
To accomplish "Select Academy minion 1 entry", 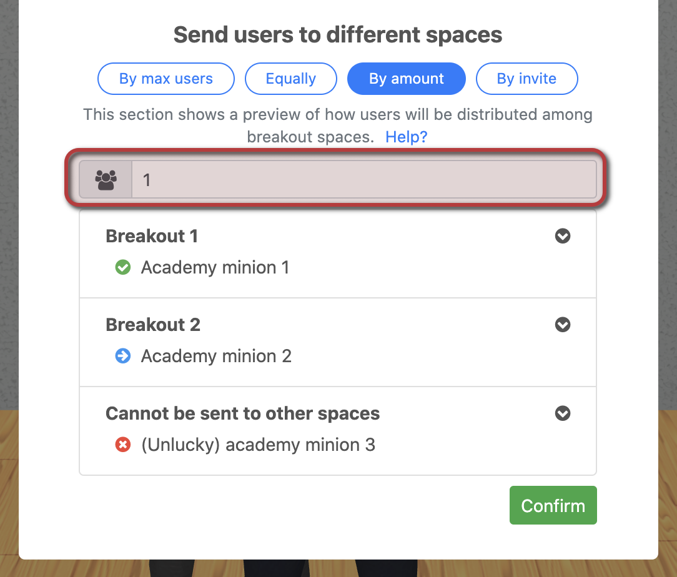I will coord(215,267).
